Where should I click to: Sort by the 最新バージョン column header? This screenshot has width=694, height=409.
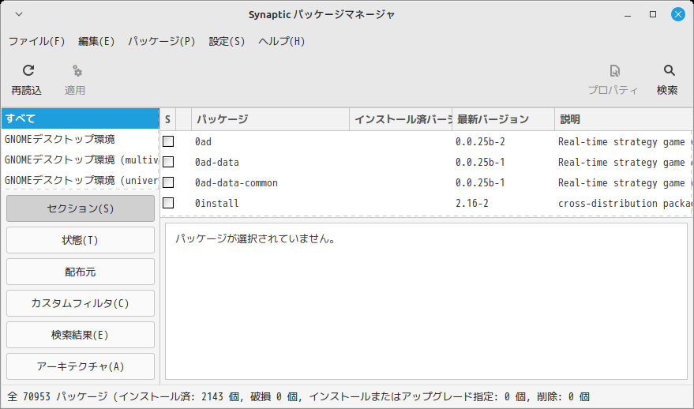[503, 119]
